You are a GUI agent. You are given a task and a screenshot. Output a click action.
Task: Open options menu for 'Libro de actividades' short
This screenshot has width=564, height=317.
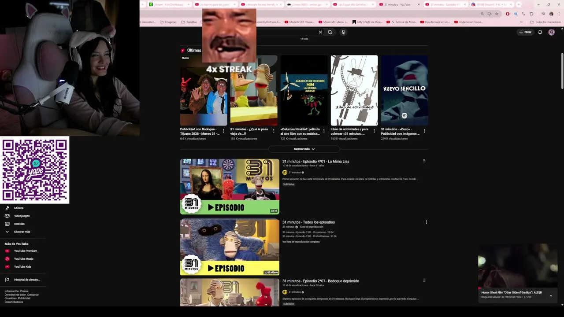(374, 131)
